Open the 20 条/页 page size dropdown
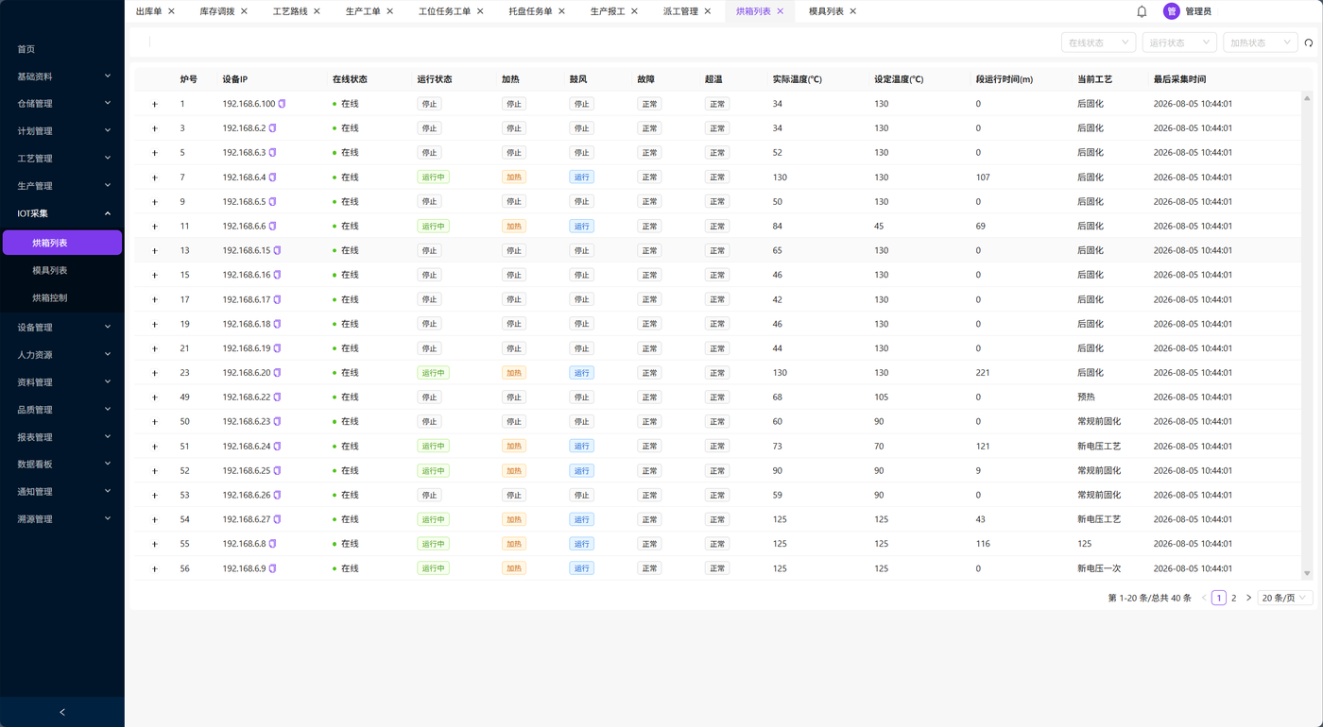This screenshot has height=727, width=1323. 1285,598
